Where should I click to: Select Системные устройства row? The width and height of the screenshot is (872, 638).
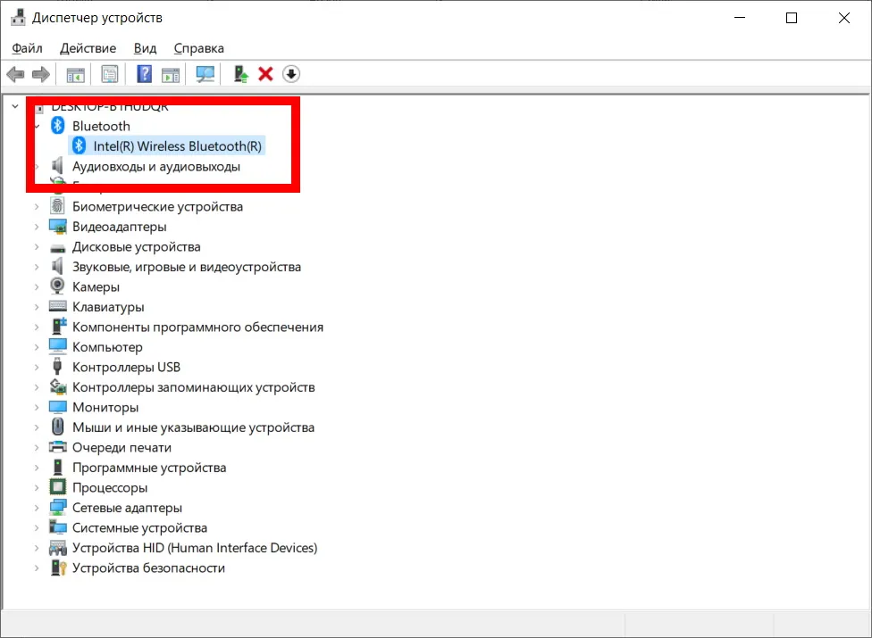click(139, 527)
